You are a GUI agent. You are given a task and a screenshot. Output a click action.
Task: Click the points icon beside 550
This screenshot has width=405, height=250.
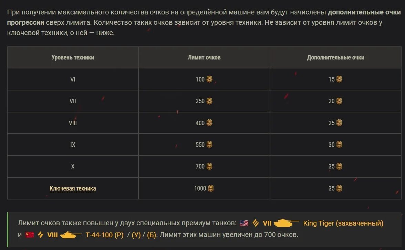tap(209, 144)
